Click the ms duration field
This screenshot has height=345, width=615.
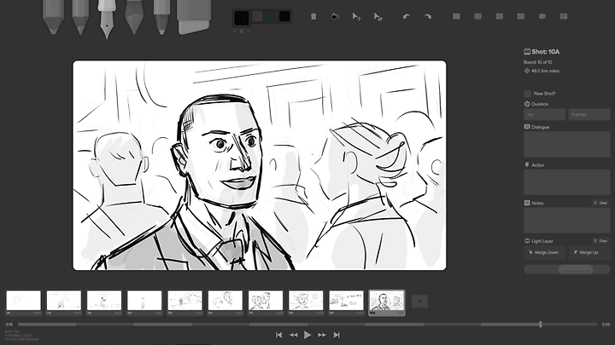click(x=544, y=115)
